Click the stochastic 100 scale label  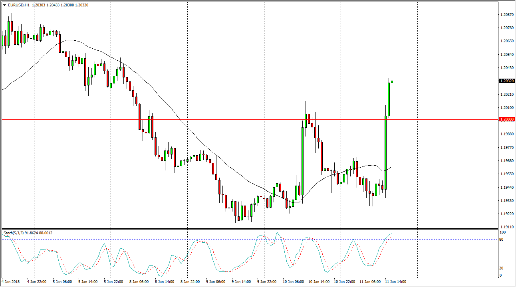(x=503, y=232)
